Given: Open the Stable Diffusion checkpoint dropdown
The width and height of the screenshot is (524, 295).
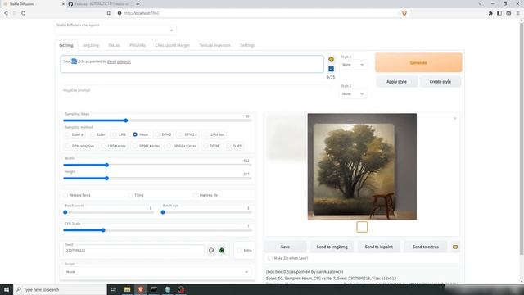Looking at the screenshot, I should point(115,30).
